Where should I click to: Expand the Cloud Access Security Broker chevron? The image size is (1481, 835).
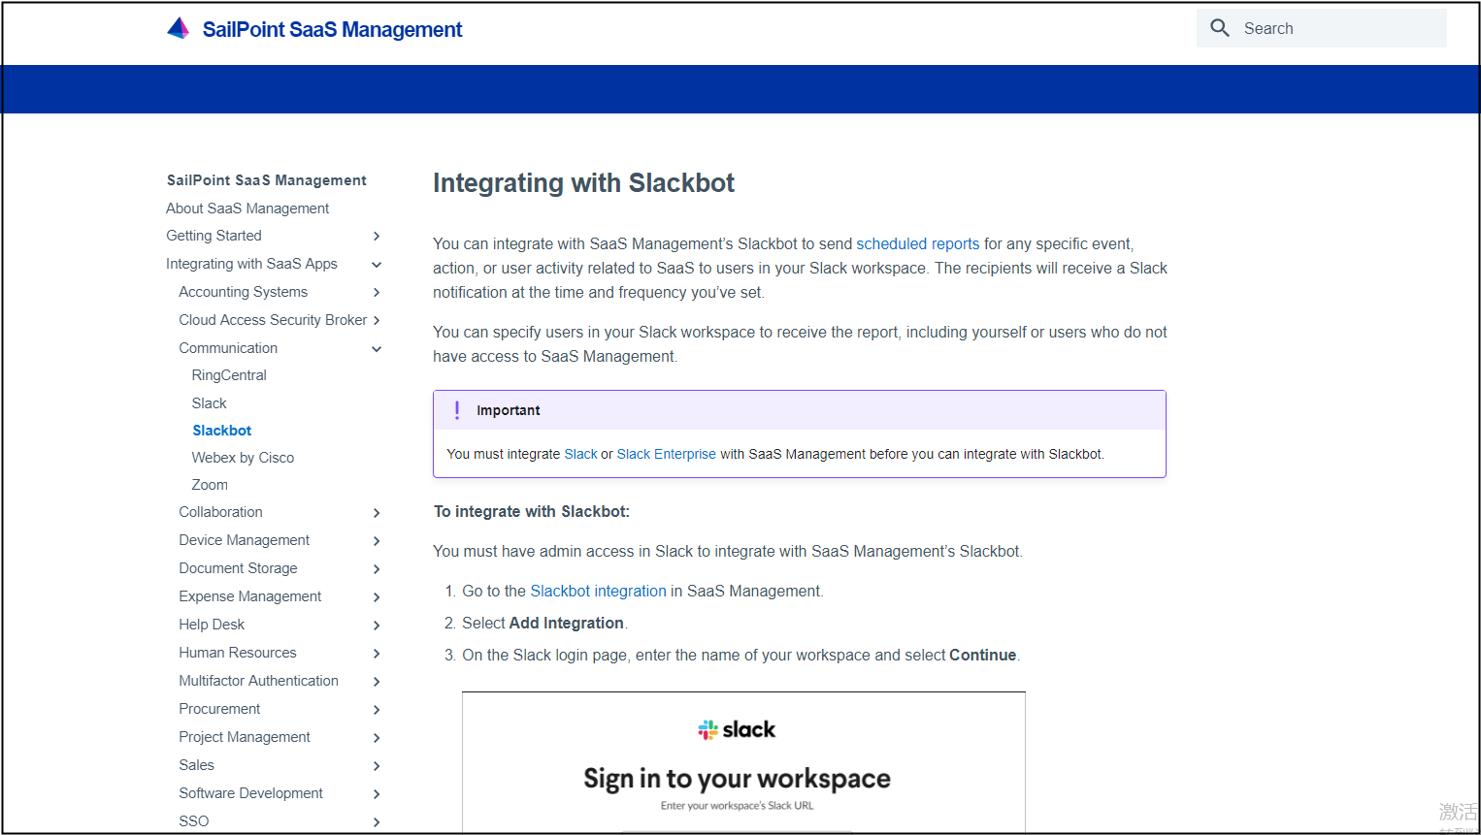(x=377, y=320)
